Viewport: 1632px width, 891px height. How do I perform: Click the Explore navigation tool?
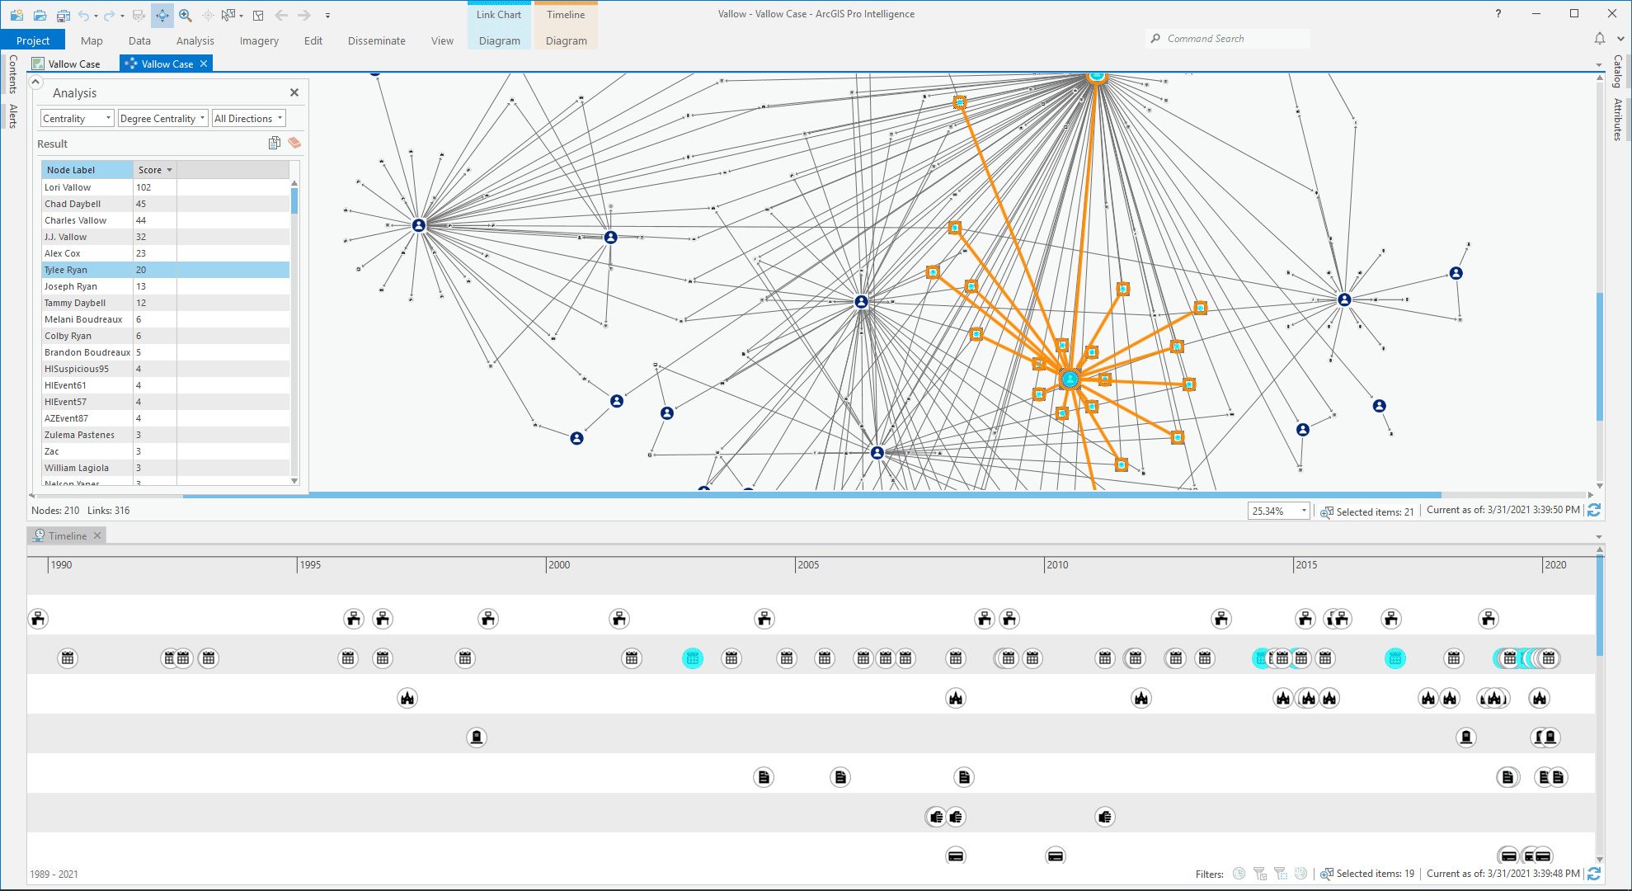click(x=162, y=15)
